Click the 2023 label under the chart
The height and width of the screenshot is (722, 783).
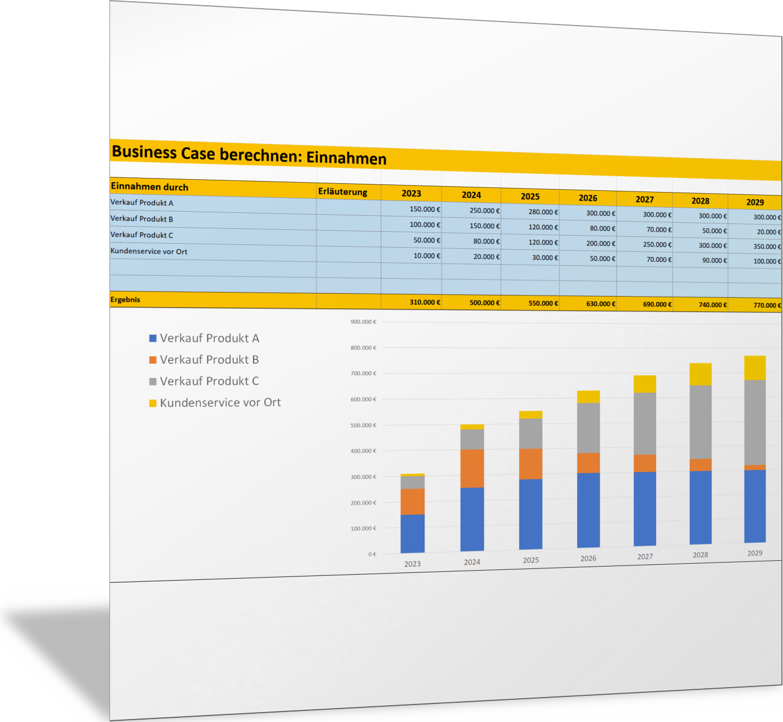412,564
